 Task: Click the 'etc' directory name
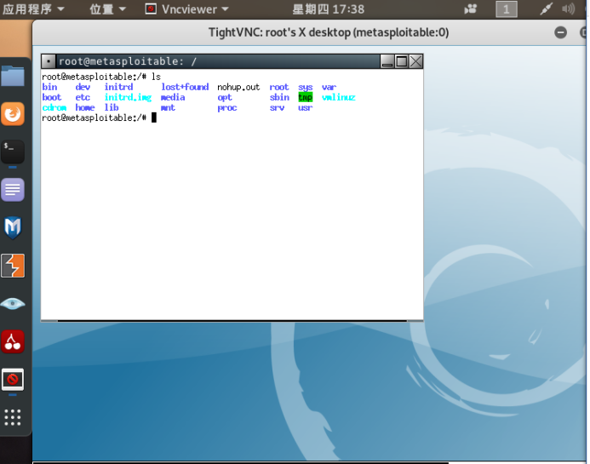point(83,97)
